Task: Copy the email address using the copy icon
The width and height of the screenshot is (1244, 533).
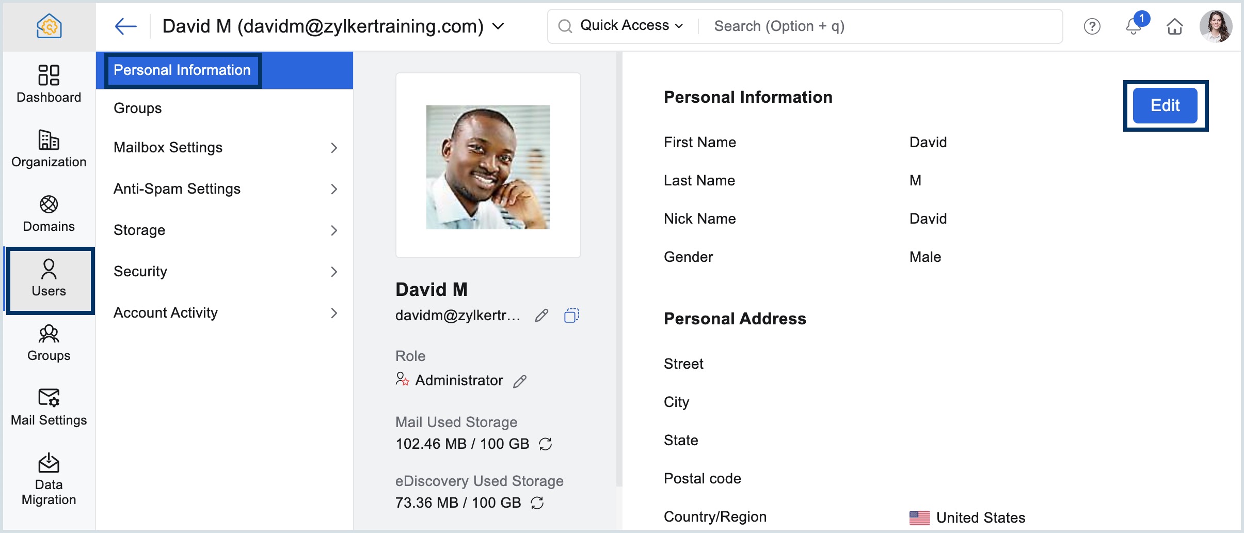Action: click(572, 316)
